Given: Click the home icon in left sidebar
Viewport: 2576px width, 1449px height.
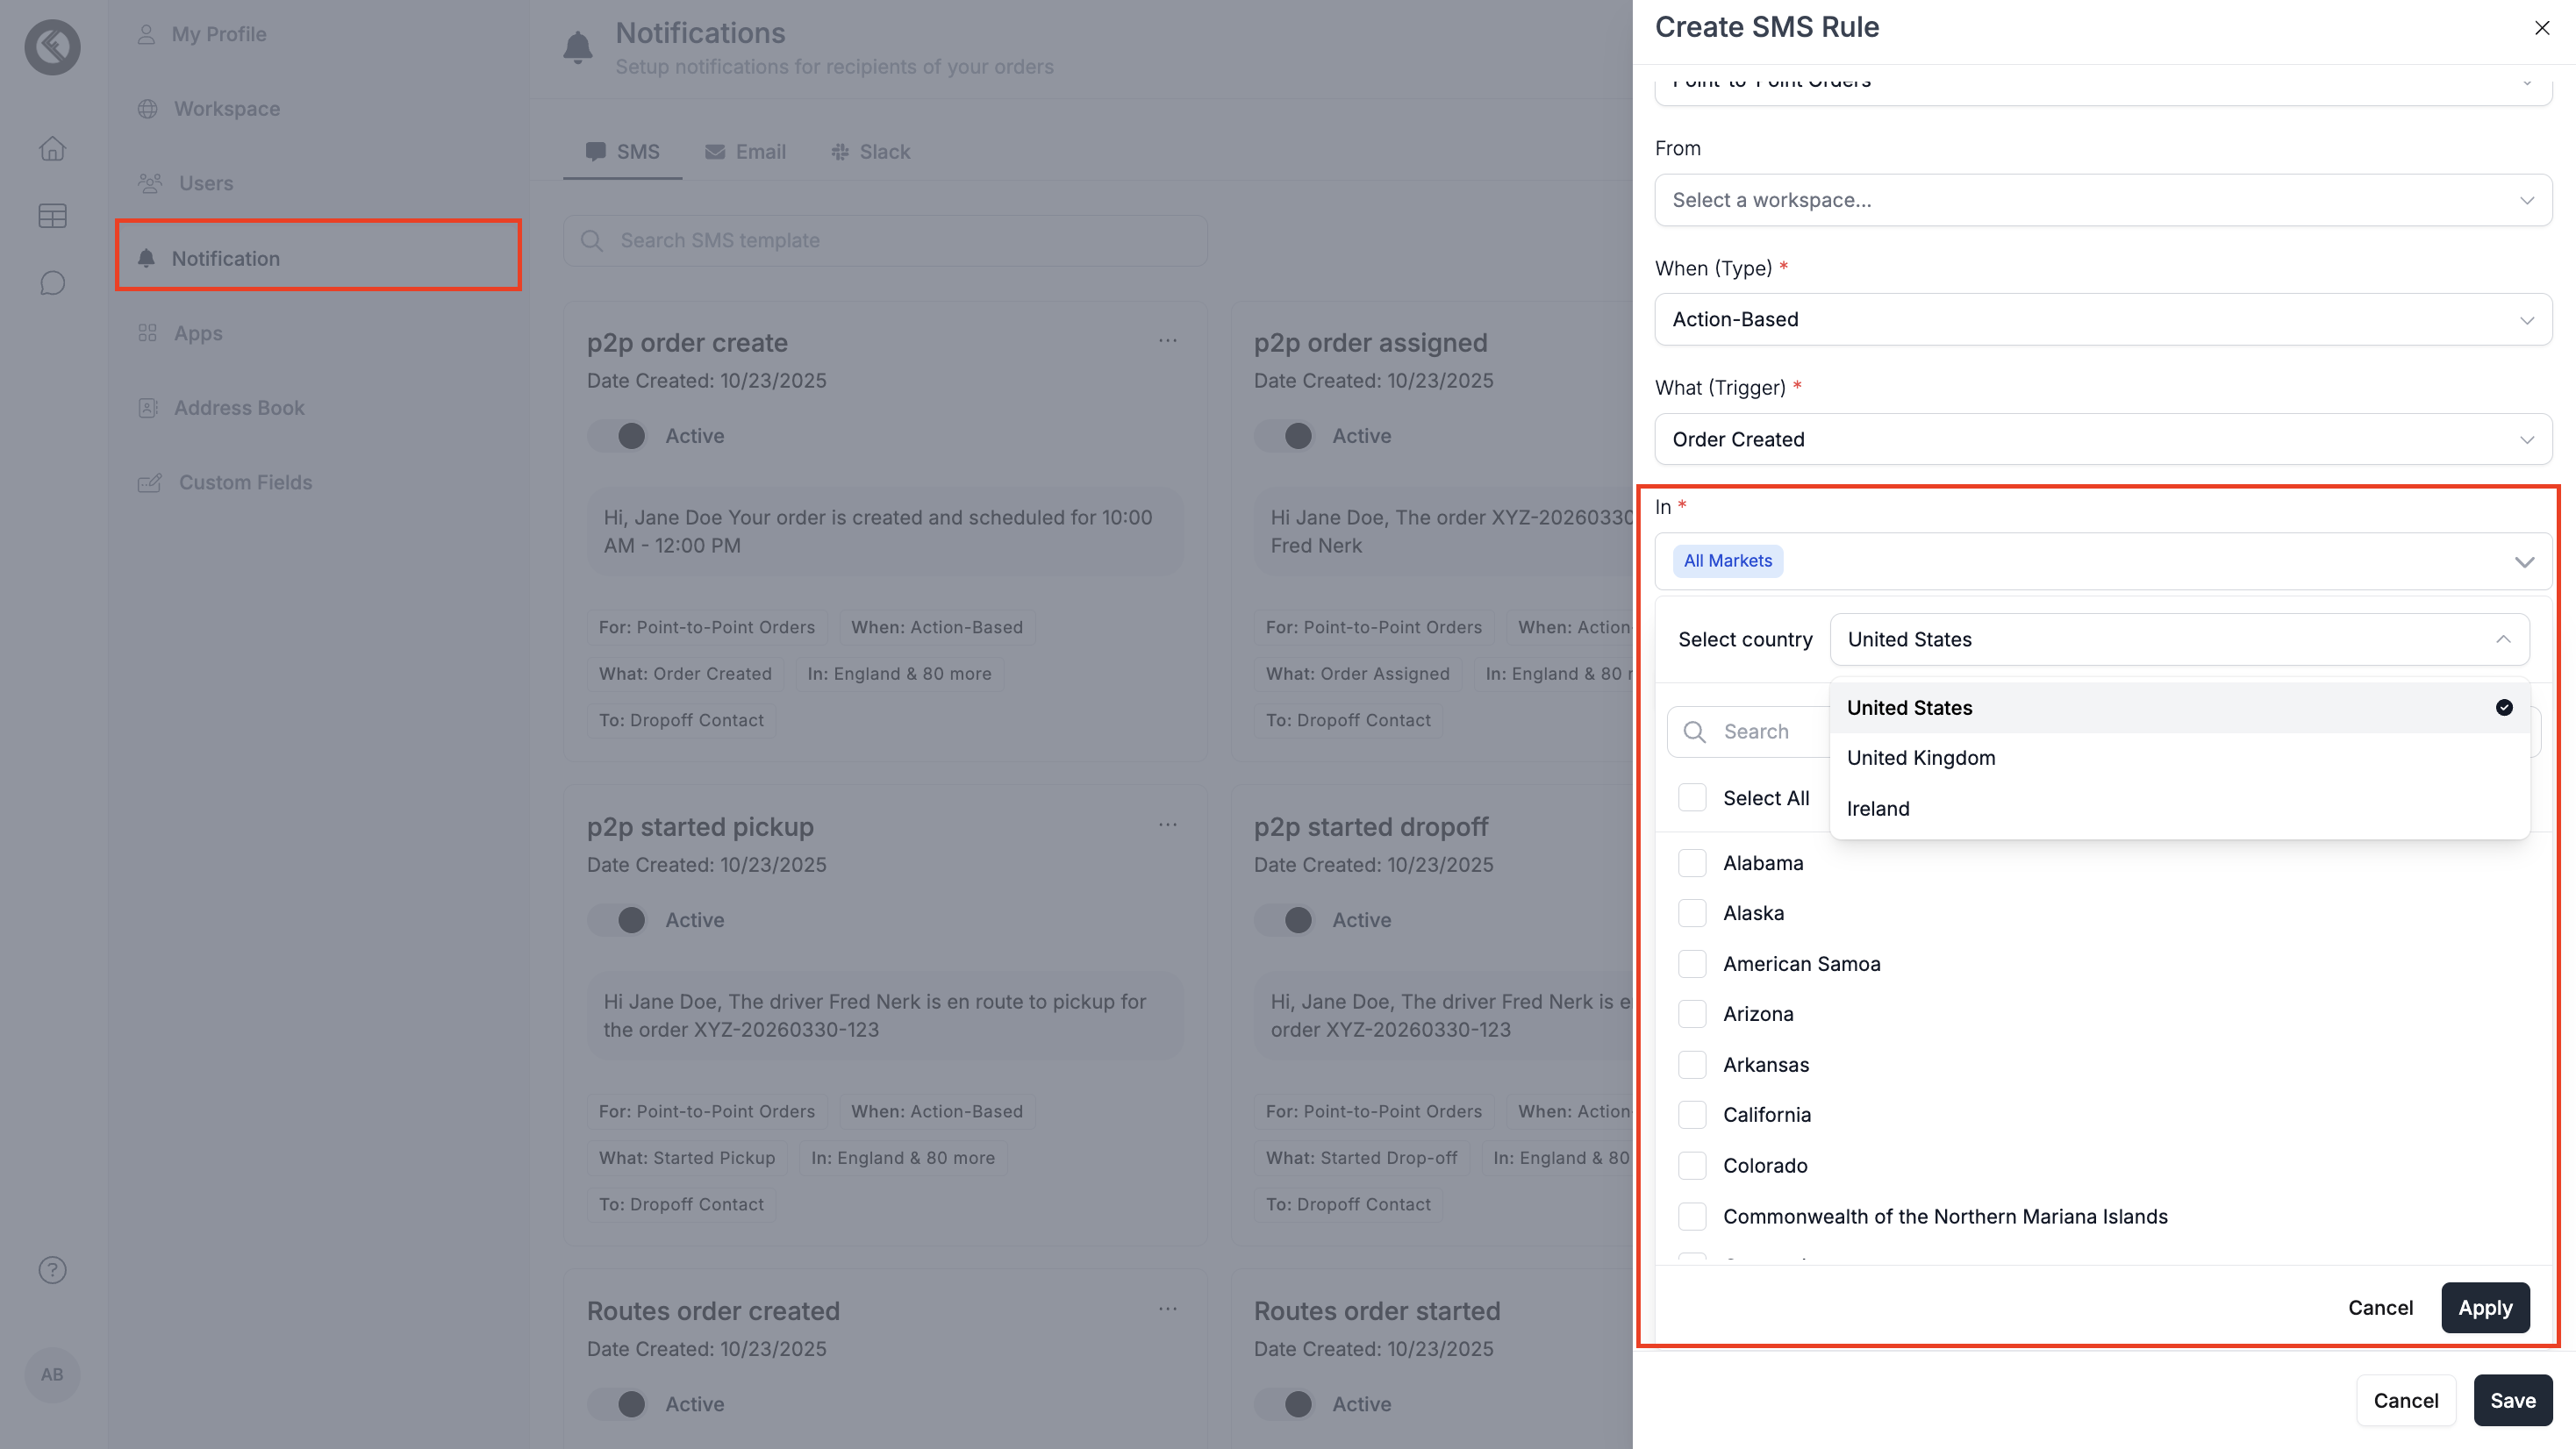Looking at the screenshot, I should pyautogui.click(x=52, y=149).
